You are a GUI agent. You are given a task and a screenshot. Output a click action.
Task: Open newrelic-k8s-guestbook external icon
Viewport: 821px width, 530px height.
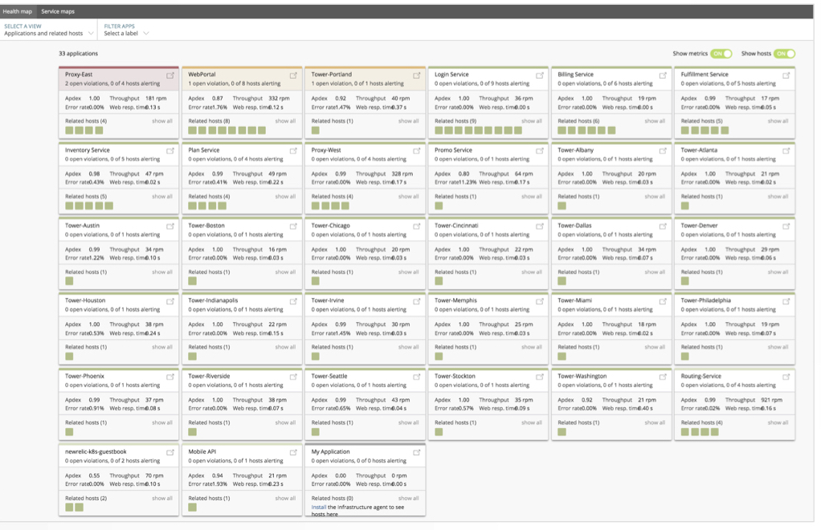click(x=170, y=453)
